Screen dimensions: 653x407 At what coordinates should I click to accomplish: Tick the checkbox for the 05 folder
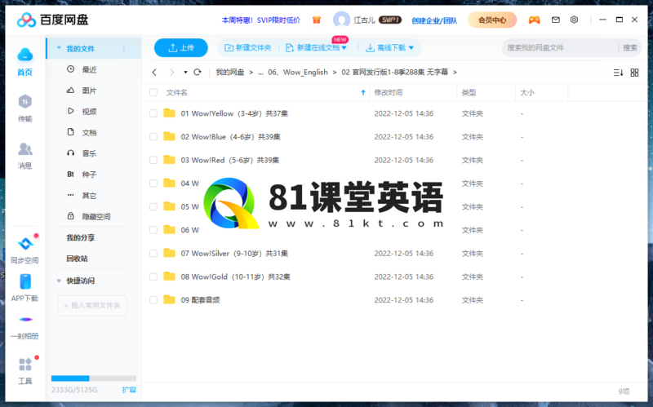click(153, 206)
